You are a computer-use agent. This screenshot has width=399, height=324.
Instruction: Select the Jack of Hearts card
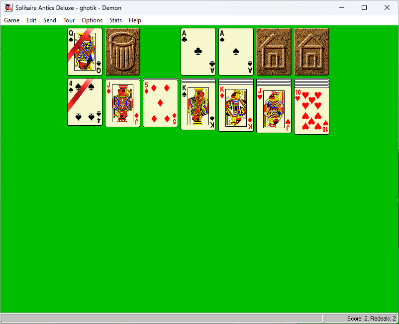click(x=274, y=109)
